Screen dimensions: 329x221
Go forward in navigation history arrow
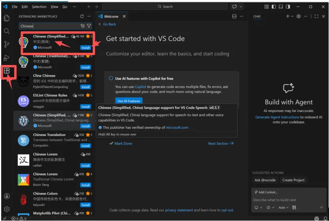pos(96,6)
